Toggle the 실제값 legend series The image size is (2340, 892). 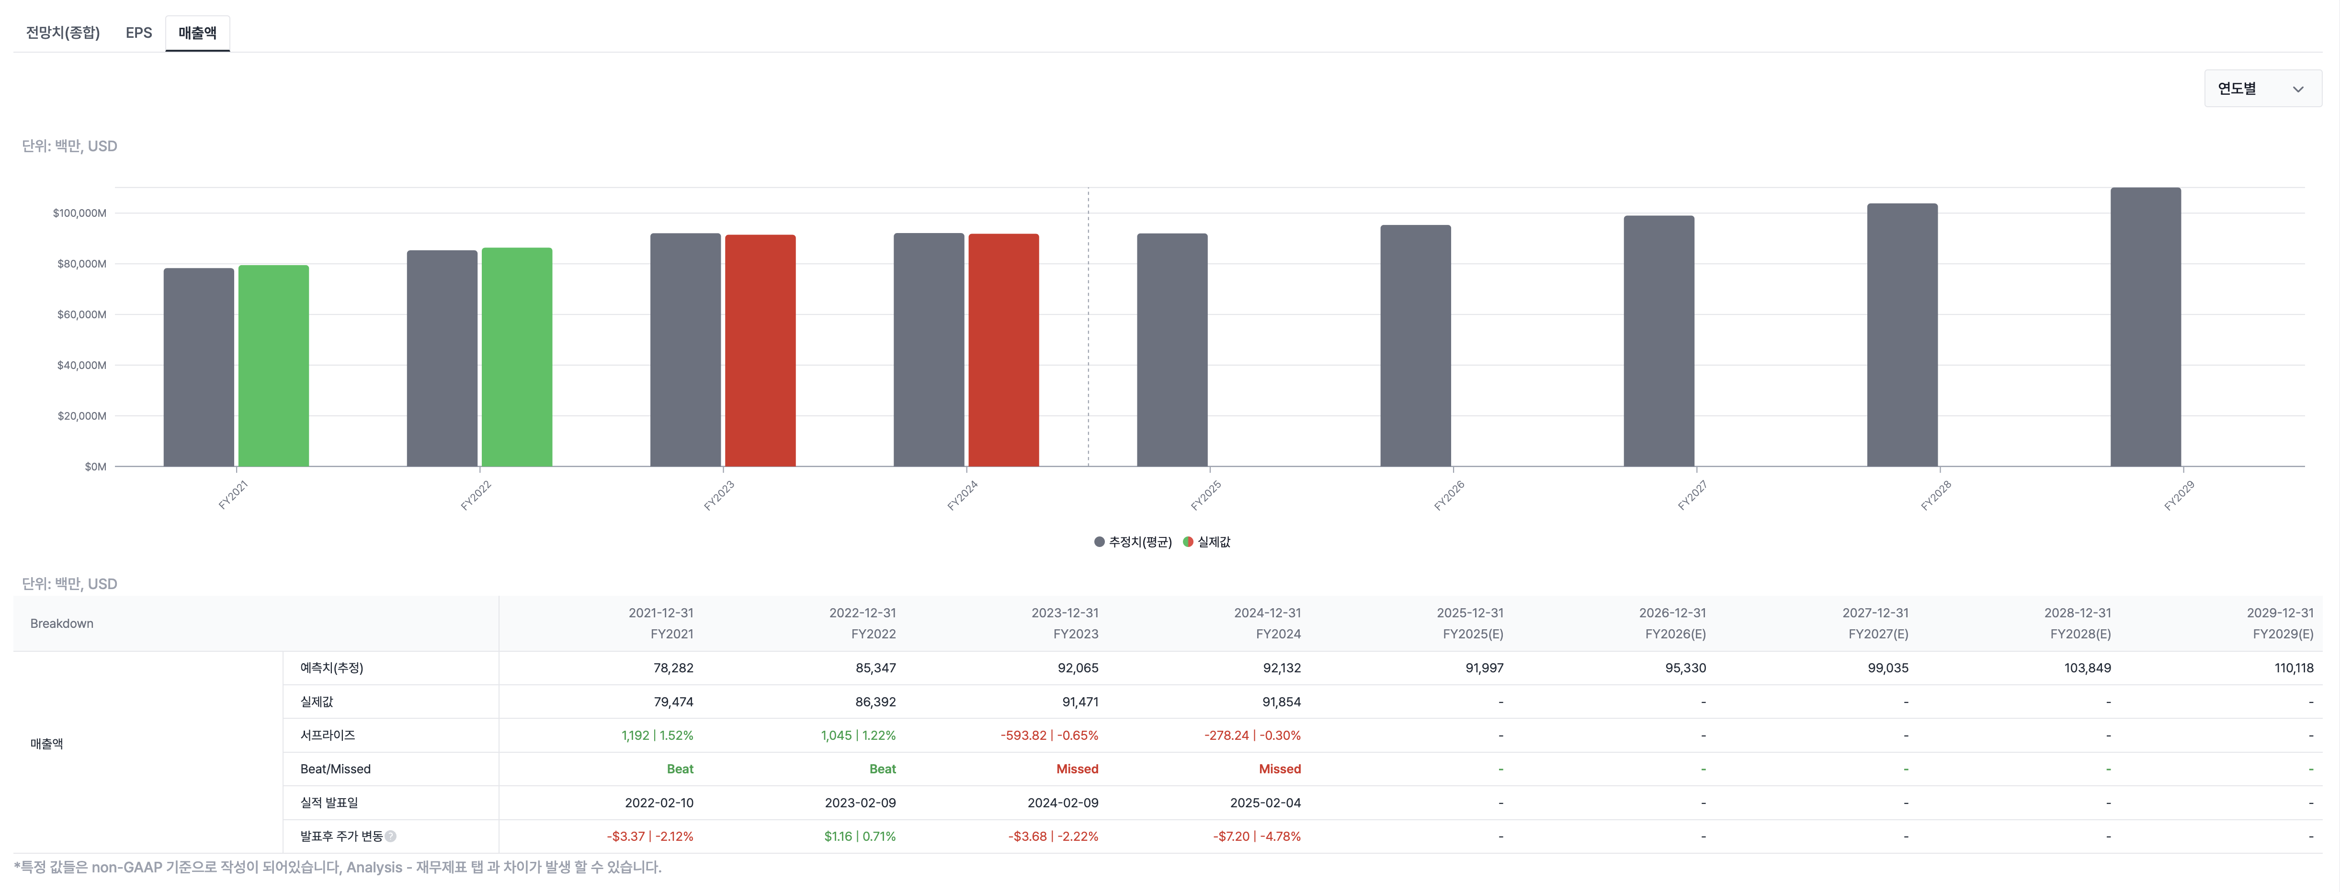coord(1214,542)
